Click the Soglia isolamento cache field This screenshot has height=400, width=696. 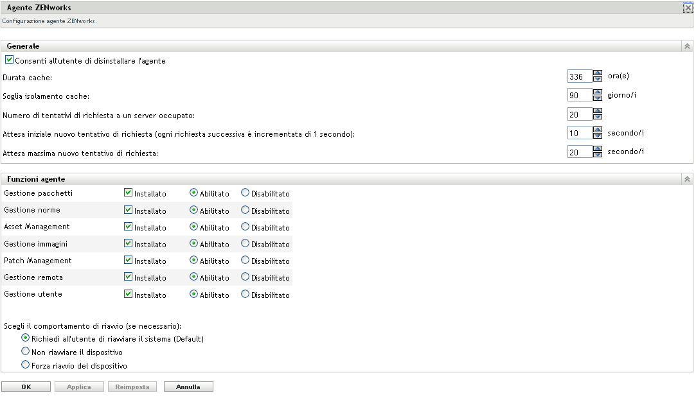(580, 95)
